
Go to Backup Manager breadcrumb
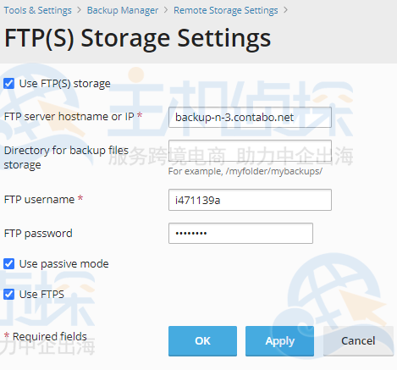pyautogui.click(x=123, y=10)
